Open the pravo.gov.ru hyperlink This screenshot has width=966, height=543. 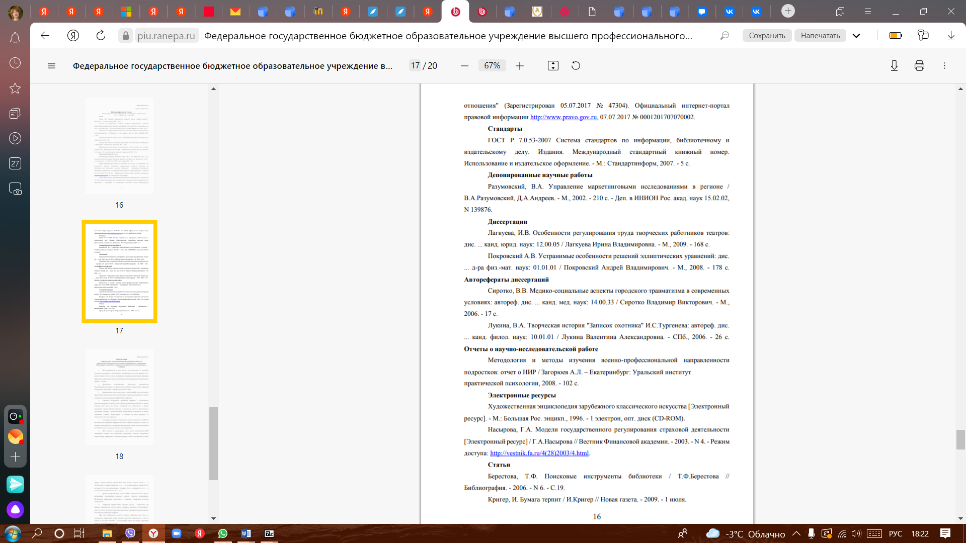pos(563,117)
